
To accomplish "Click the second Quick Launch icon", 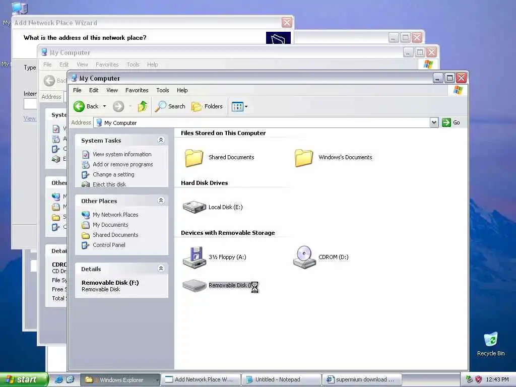I will click(70, 379).
